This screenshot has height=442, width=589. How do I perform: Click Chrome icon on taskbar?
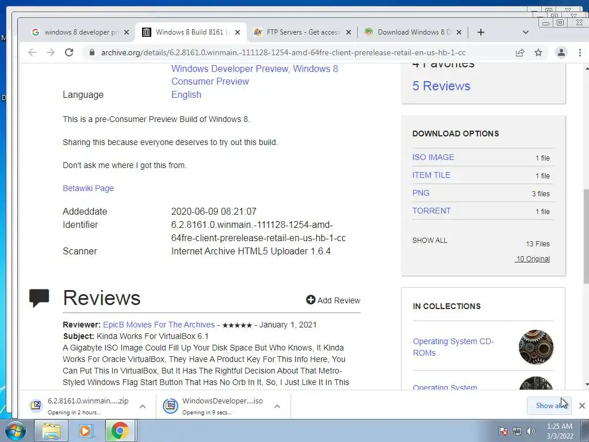coord(120,430)
